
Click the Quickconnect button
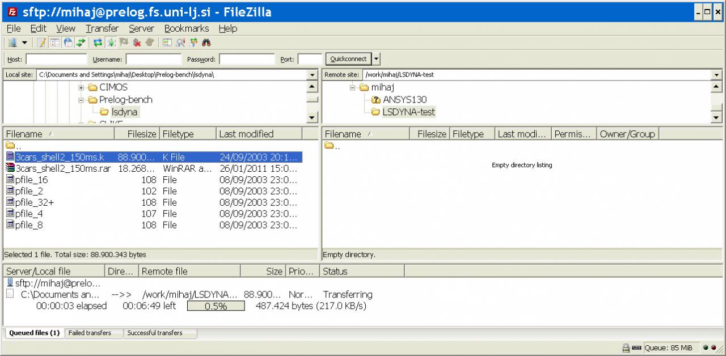coord(348,59)
